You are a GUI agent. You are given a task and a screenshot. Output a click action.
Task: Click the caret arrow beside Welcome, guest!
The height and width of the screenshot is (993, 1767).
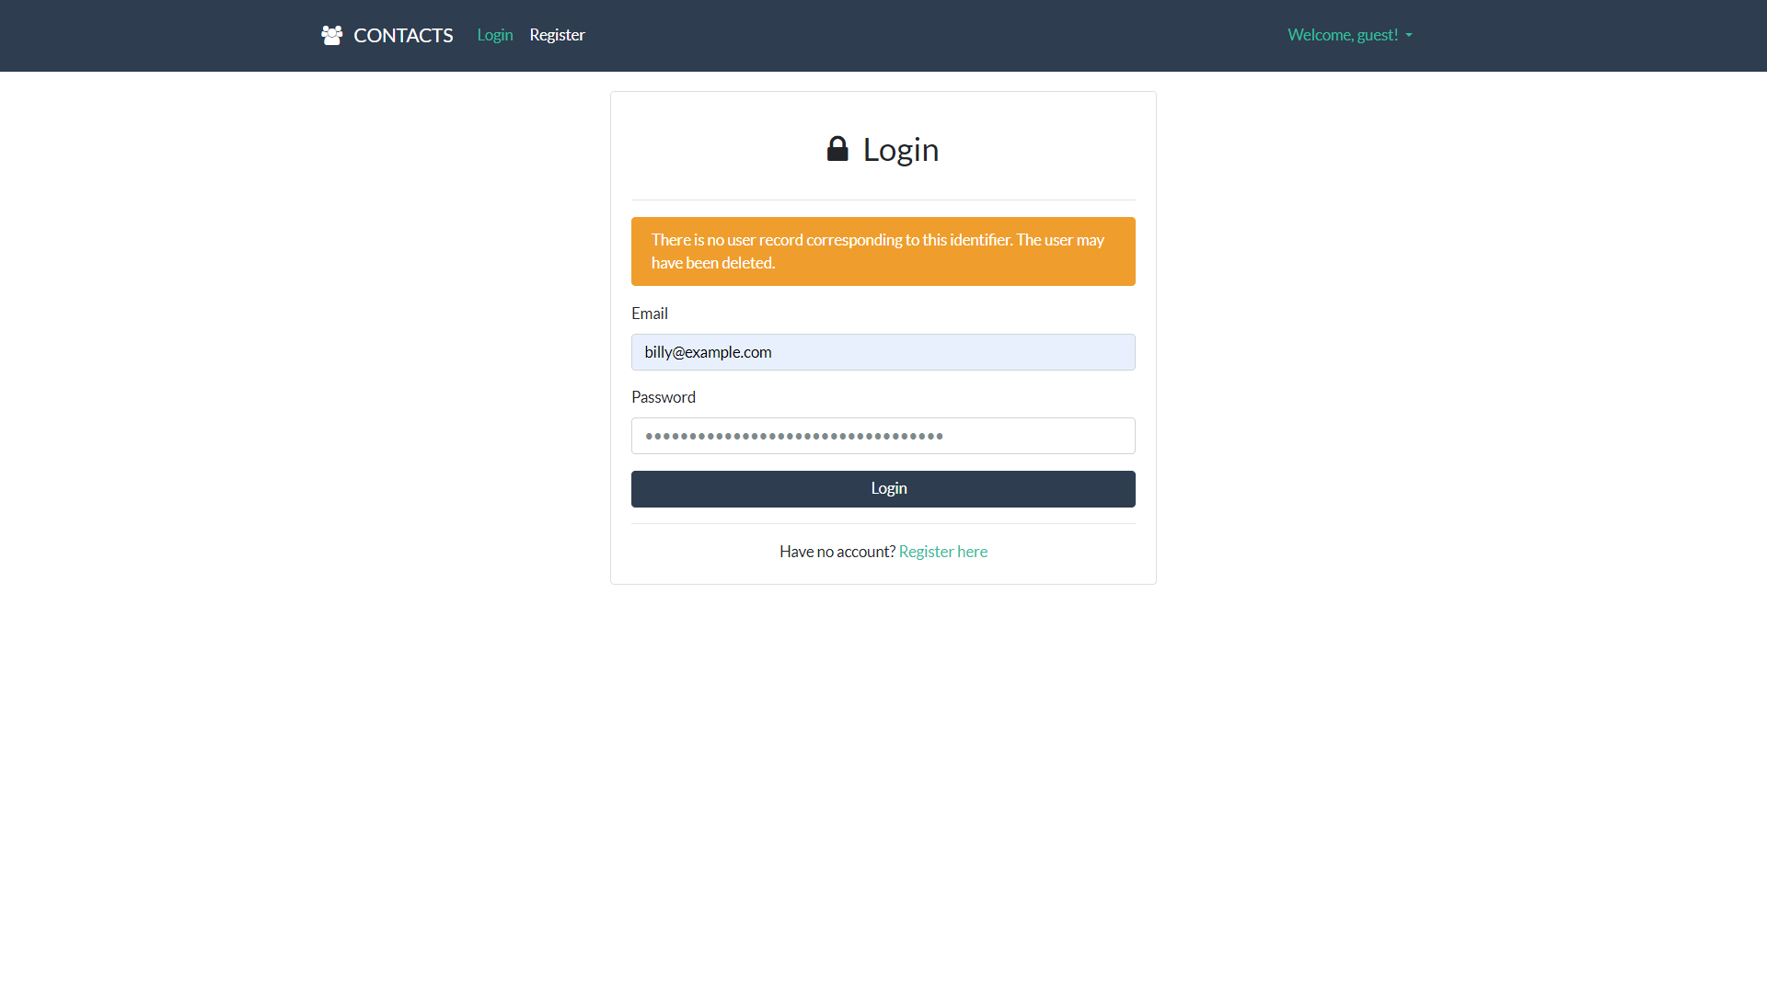(1409, 36)
